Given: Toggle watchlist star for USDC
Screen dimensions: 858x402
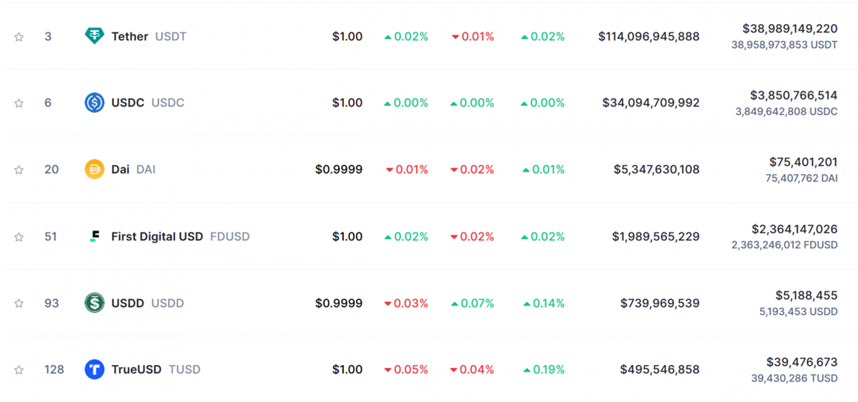Looking at the screenshot, I should click(x=19, y=103).
